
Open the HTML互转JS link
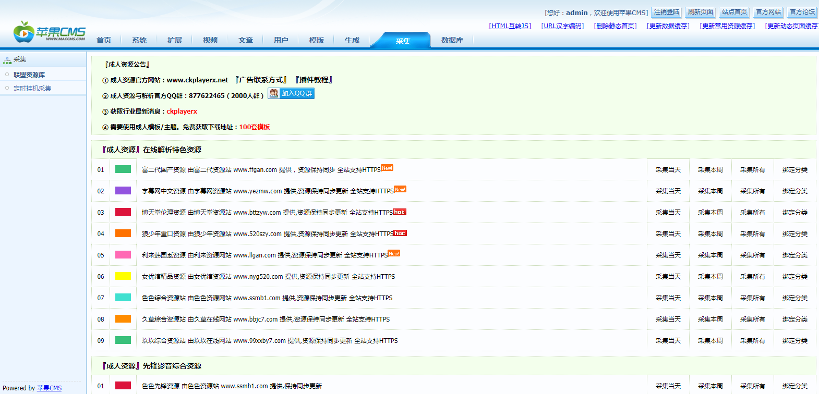pyautogui.click(x=510, y=26)
